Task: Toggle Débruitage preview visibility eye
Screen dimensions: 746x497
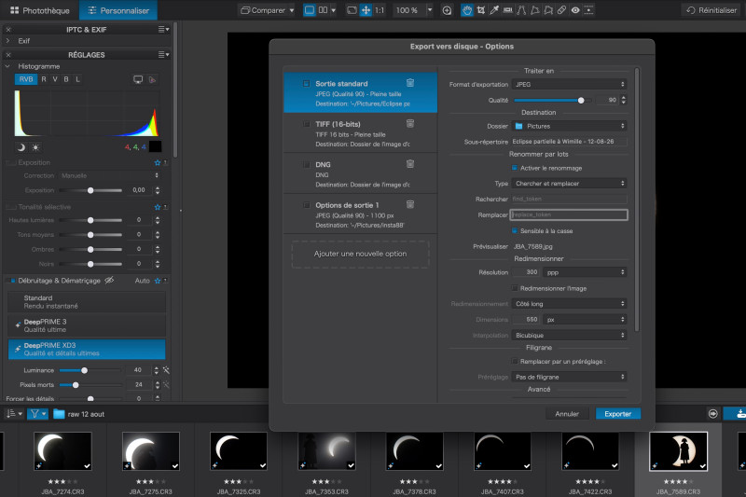Action: coord(109,280)
